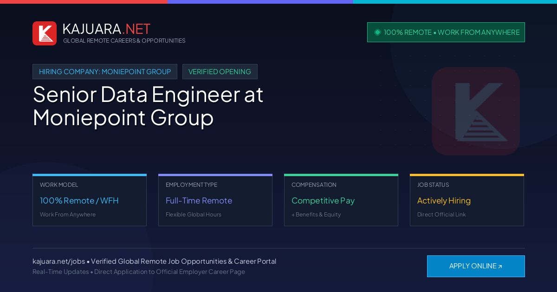Click the Employment Type card label
This screenshot has width=557, height=292.
tap(191, 185)
